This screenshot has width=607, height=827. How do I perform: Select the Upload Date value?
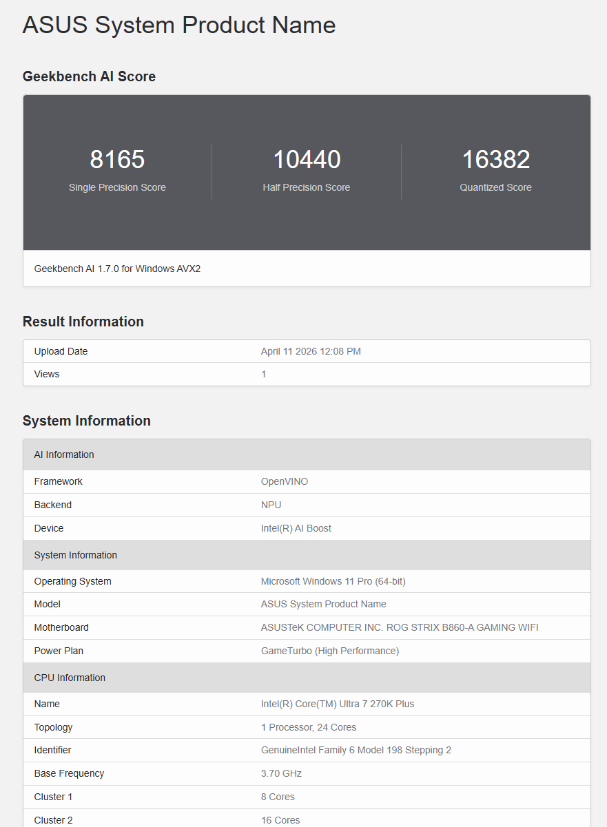(311, 351)
